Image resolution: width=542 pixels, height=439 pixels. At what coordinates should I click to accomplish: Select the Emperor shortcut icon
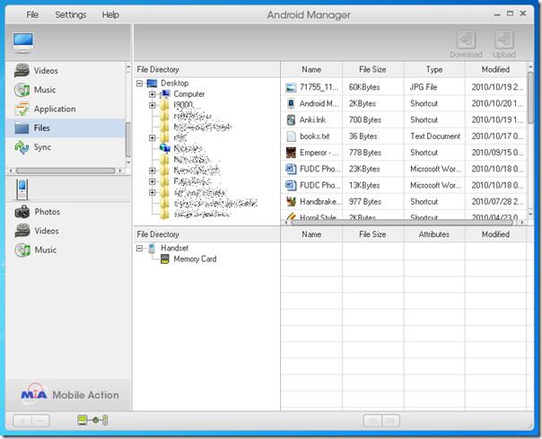[291, 153]
